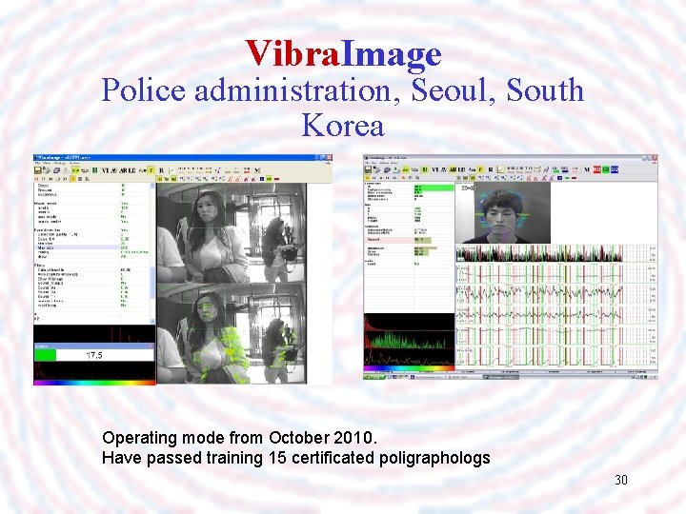Click the checkmark graph icon in right window toolbar

(x=501, y=169)
